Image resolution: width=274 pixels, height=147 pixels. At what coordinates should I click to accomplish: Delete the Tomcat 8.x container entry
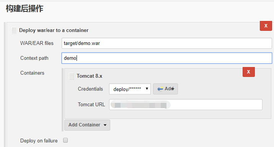coord(248,72)
